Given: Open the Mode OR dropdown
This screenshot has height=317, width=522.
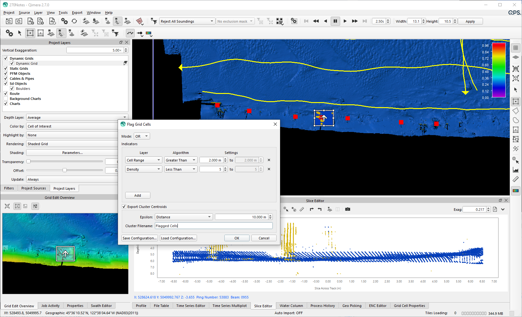Looking at the screenshot, I should point(142,136).
